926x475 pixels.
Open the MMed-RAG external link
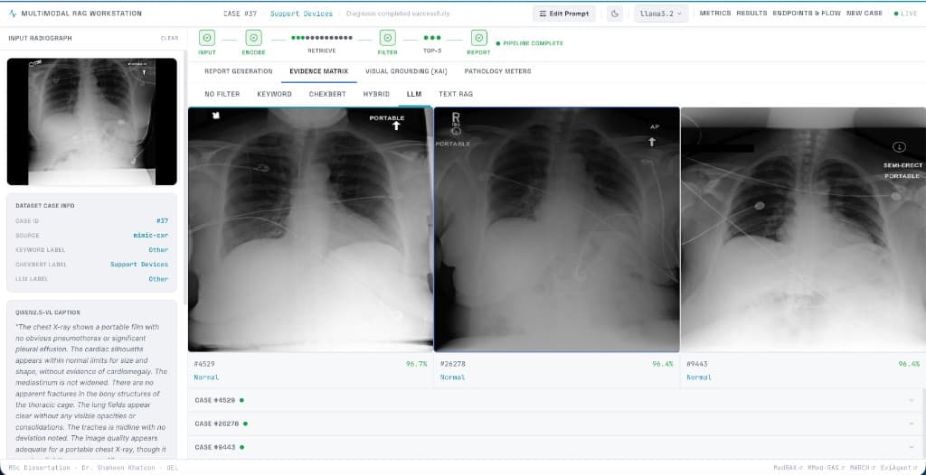tap(826, 468)
